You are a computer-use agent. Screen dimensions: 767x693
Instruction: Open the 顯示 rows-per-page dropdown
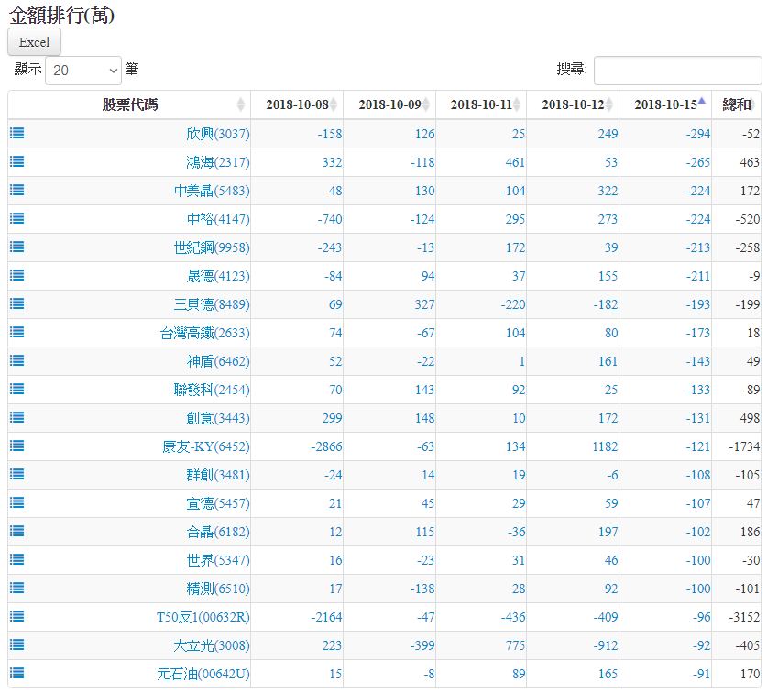(83, 70)
